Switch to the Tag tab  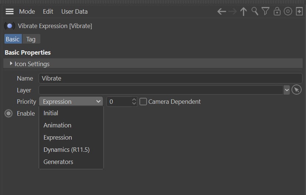point(31,39)
